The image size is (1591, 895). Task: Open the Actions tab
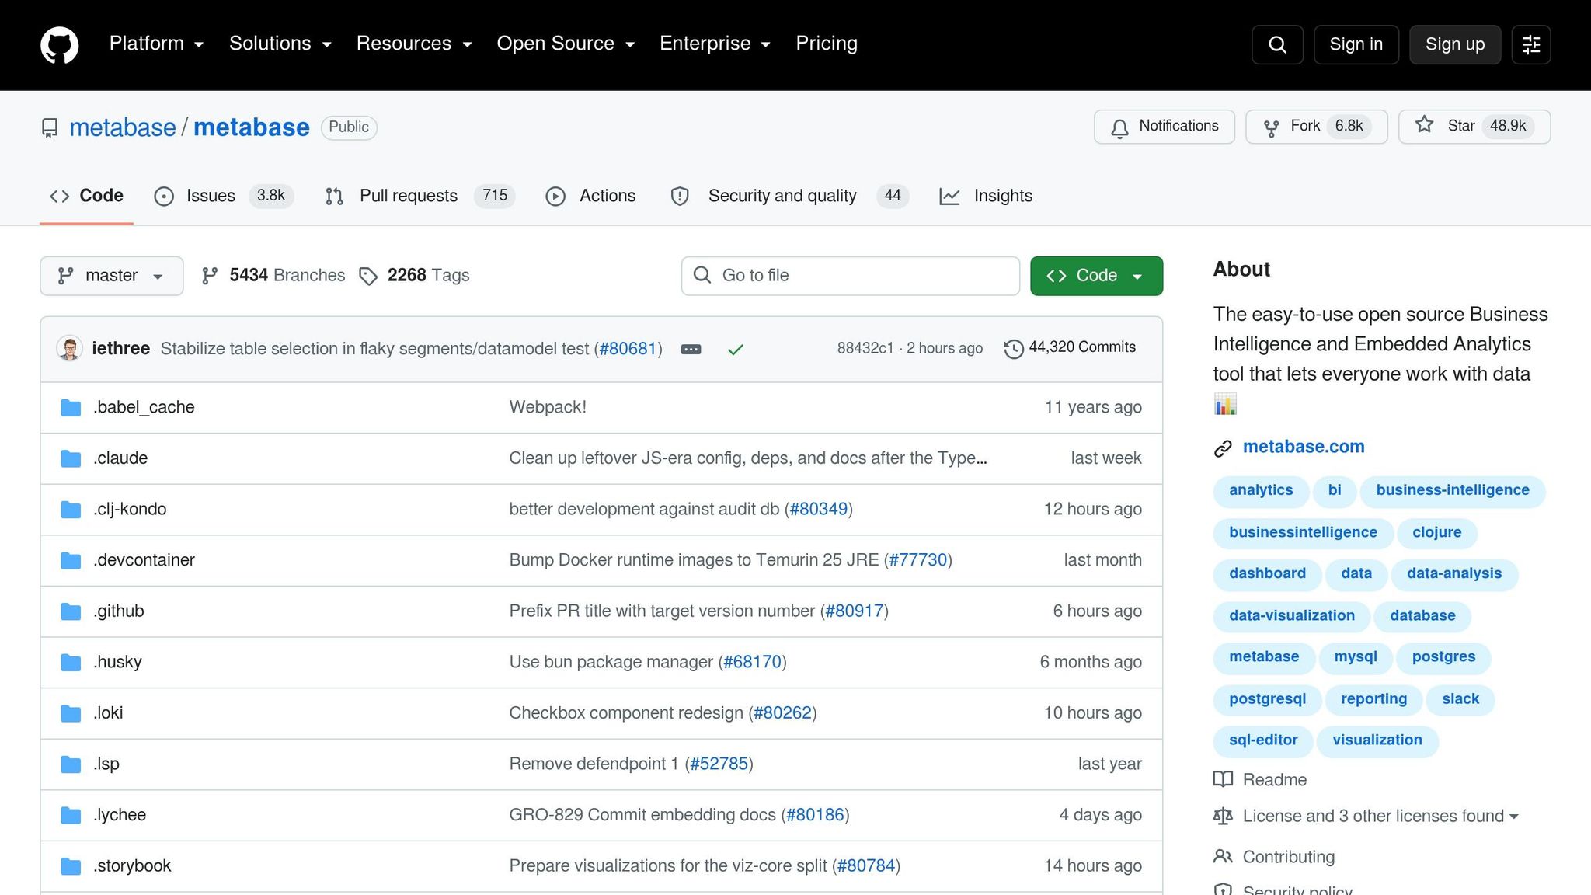tap(591, 196)
